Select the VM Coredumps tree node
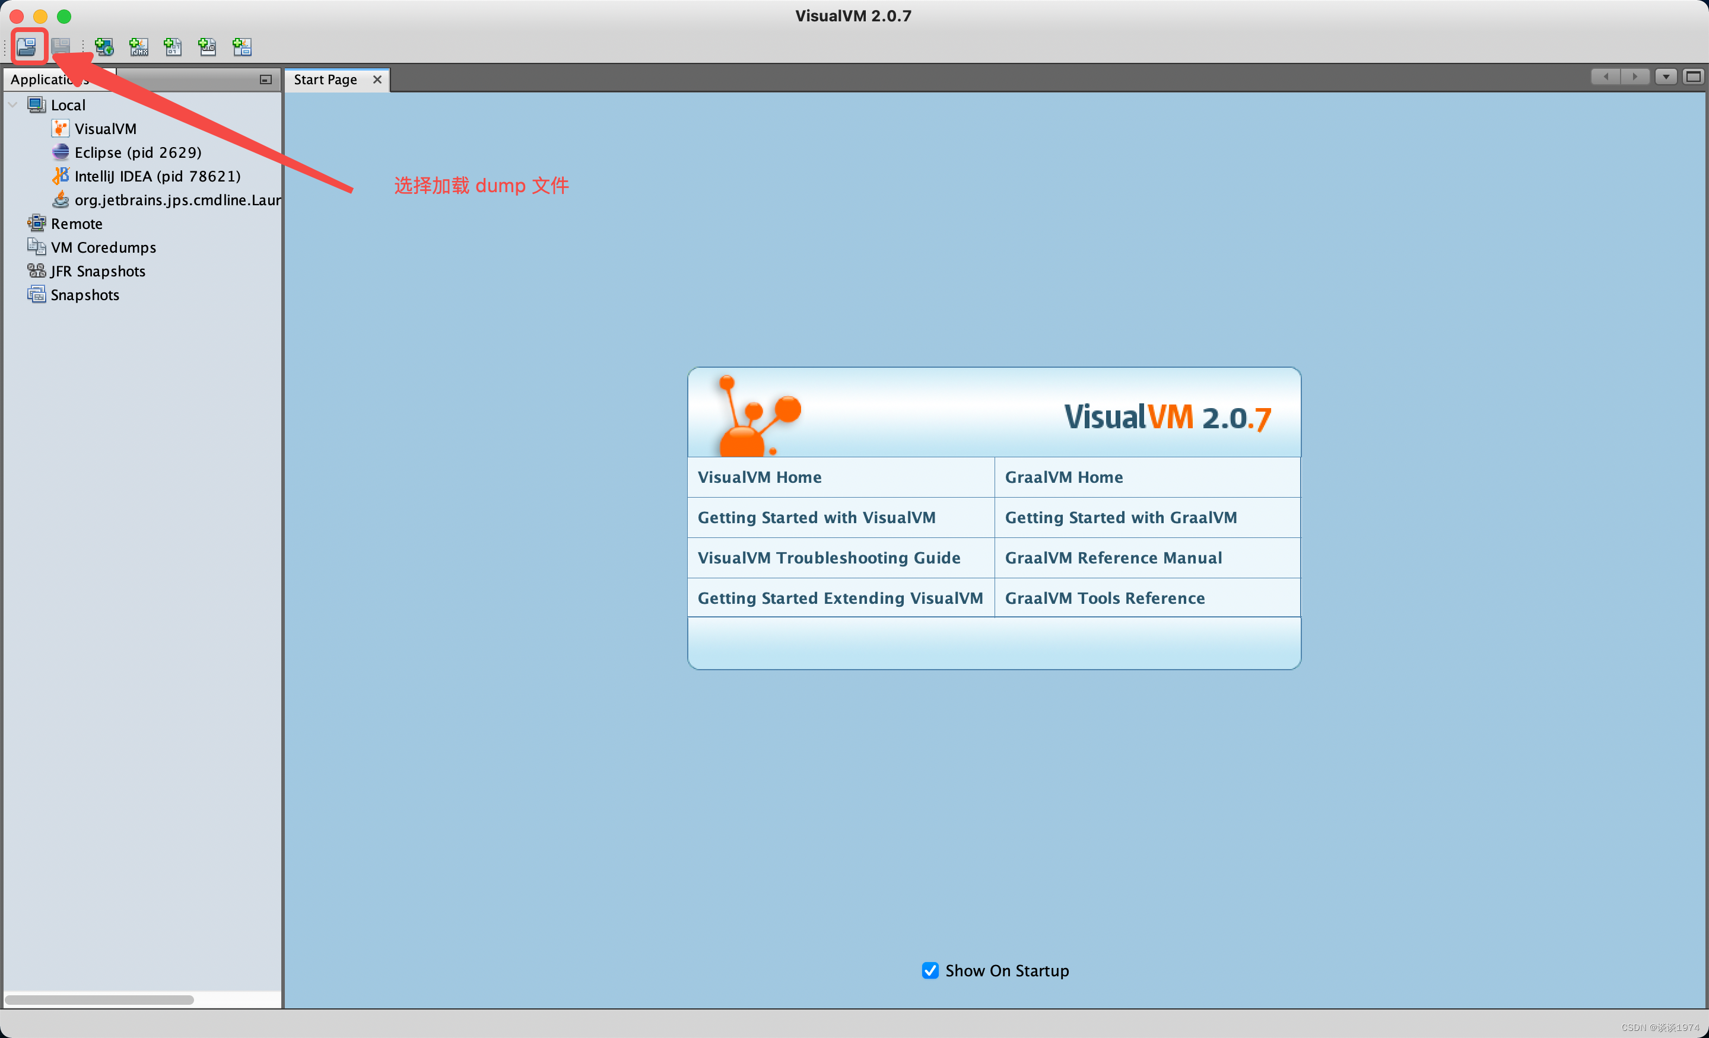Image resolution: width=1709 pixels, height=1038 pixels. [x=103, y=247]
